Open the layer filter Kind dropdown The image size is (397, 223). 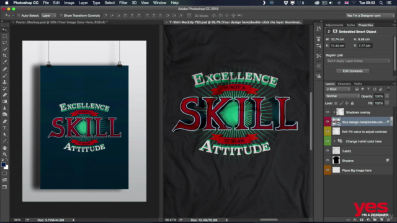pyautogui.click(x=337, y=89)
